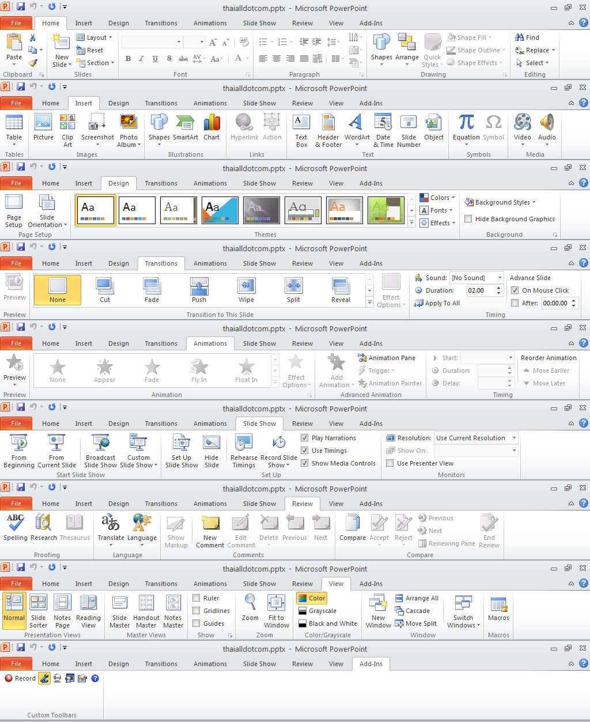Insert an Equation symbol
The height and width of the screenshot is (722, 590).
[x=466, y=129]
